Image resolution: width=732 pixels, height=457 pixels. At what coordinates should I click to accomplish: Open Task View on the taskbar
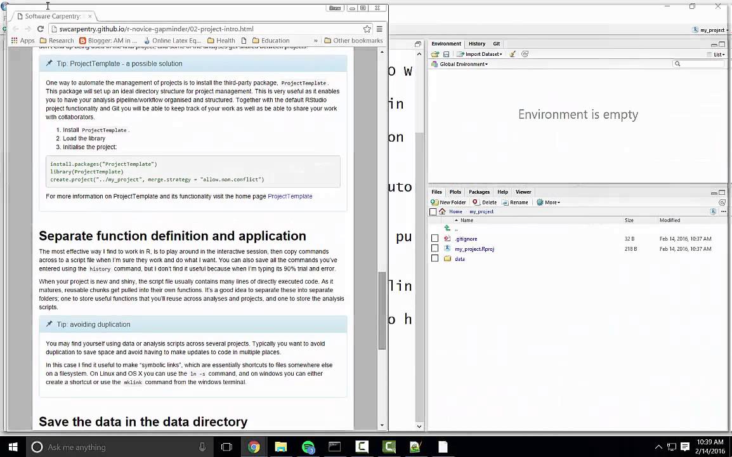coord(226,447)
